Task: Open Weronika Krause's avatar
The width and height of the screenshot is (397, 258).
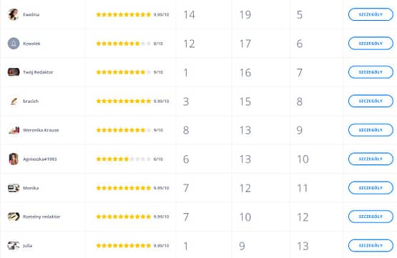Action: [x=14, y=130]
